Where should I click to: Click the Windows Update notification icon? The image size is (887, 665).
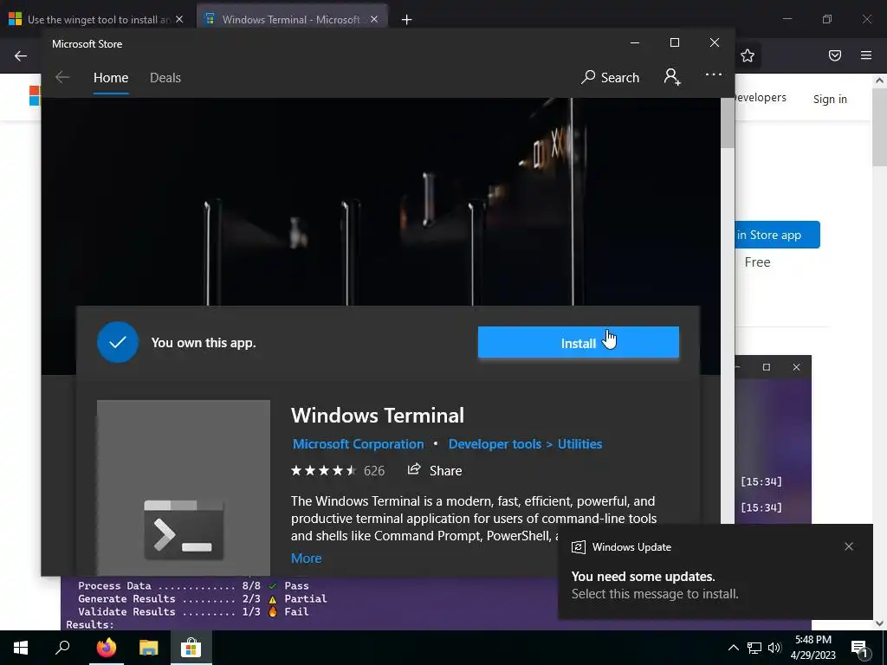tap(578, 547)
